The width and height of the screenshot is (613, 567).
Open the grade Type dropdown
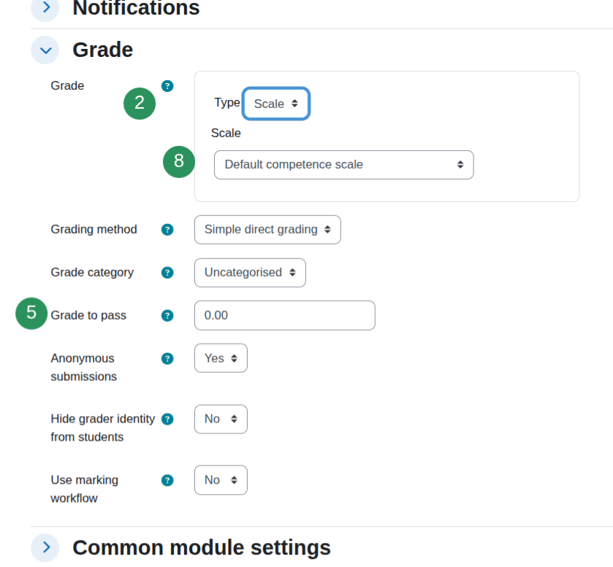(276, 104)
